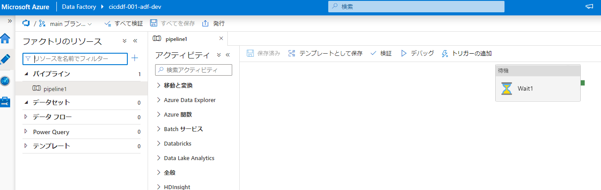Click トリガーの追加 button
The image size is (601, 190).
467,53
